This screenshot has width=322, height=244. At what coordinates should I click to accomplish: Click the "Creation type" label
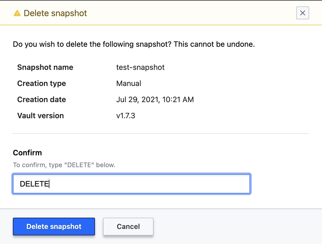(42, 83)
